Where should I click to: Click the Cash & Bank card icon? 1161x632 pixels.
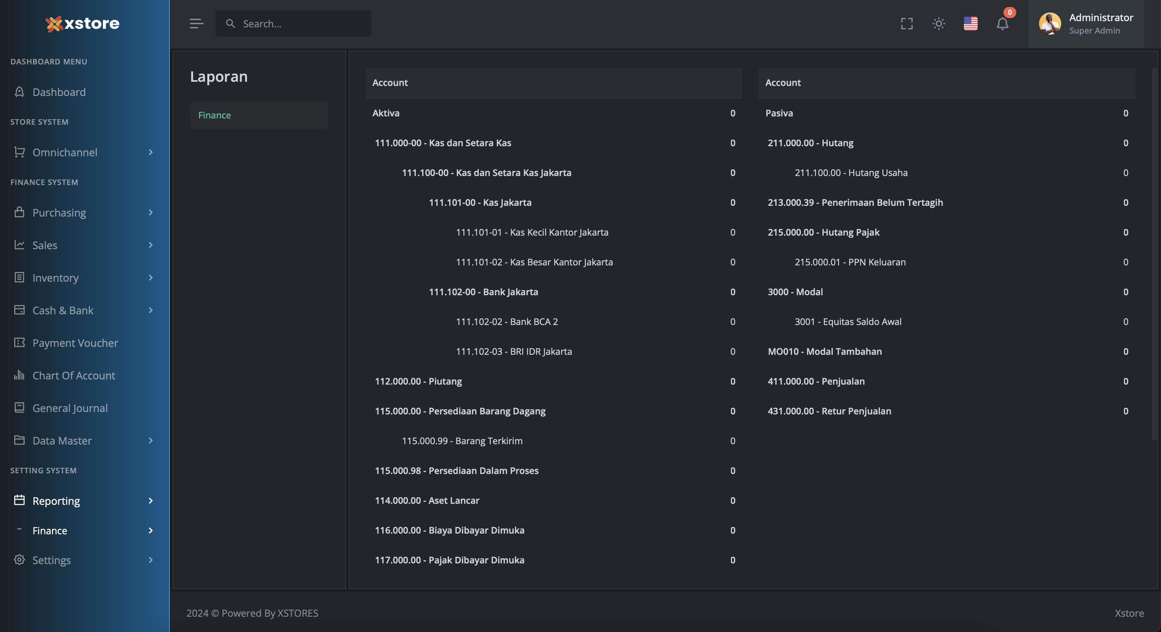click(19, 310)
